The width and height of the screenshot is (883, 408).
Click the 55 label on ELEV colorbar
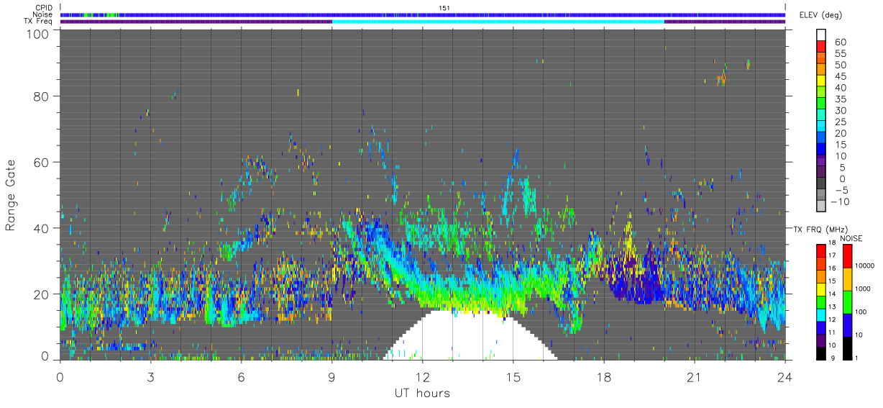coord(841,54)
